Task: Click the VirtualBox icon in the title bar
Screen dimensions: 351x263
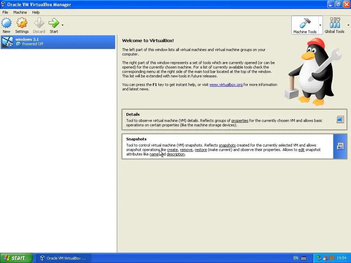Action: [3, 4]
